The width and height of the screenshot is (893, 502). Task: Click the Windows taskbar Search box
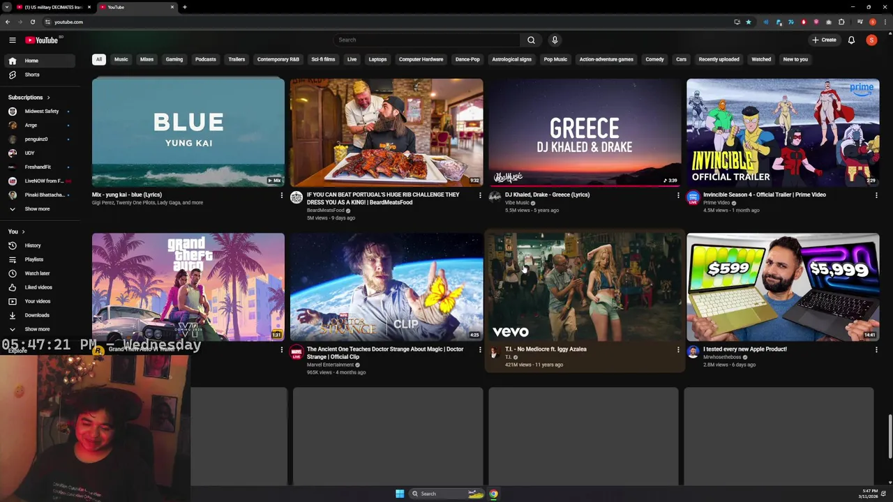[447, 494]
